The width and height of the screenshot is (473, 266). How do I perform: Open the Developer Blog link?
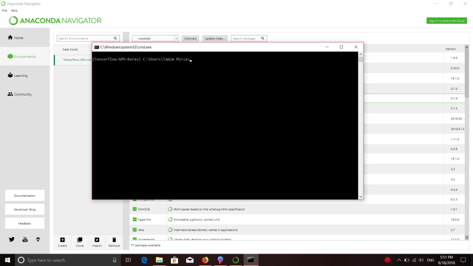(x=25, y=209)
